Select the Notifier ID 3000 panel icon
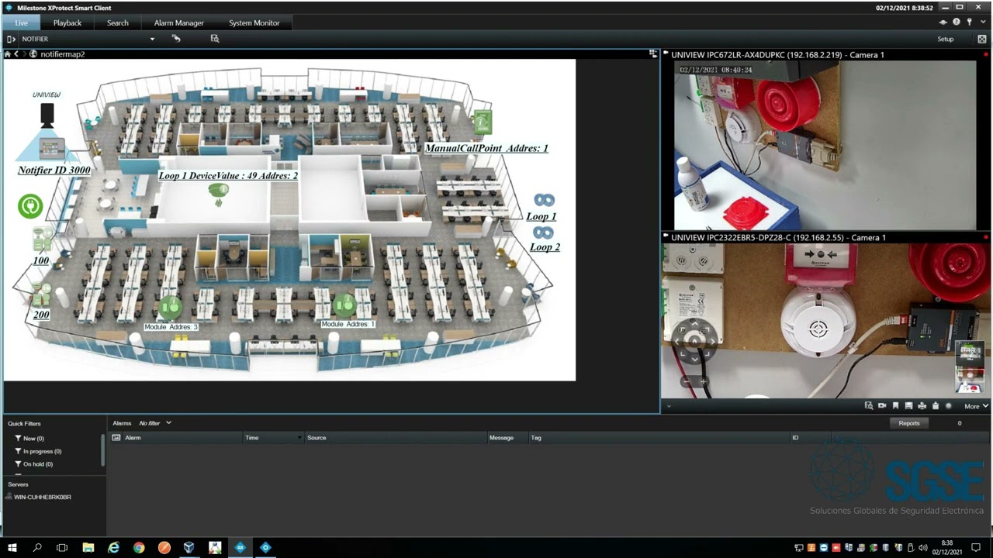This screenshot has height=558, width=993. (x=53, y=147)
